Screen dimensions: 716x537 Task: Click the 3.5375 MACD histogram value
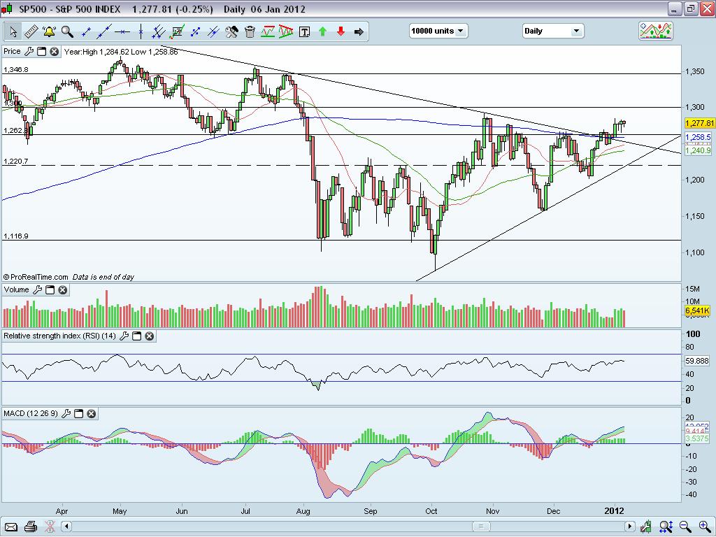697,438
